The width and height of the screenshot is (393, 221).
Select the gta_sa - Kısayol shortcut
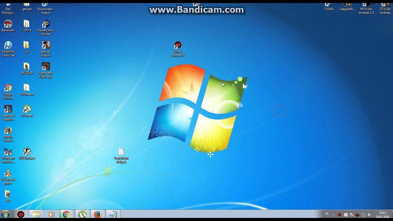(46, 49)
